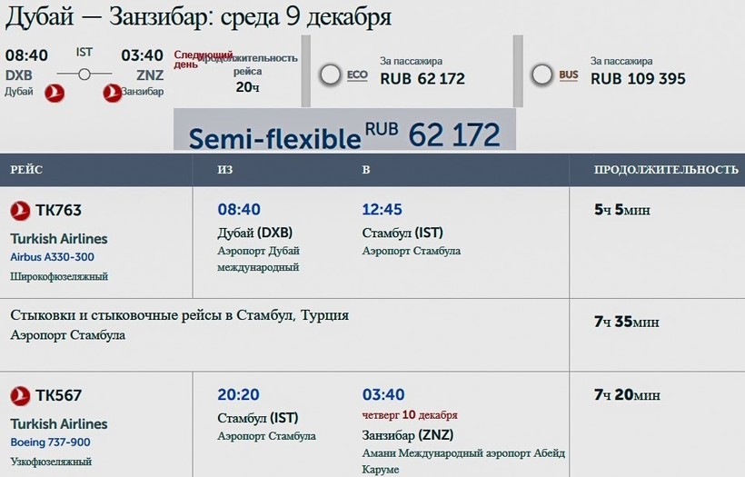Screen dimensions: 745x477
Task: Click flight number TK567
Action: 58,396
